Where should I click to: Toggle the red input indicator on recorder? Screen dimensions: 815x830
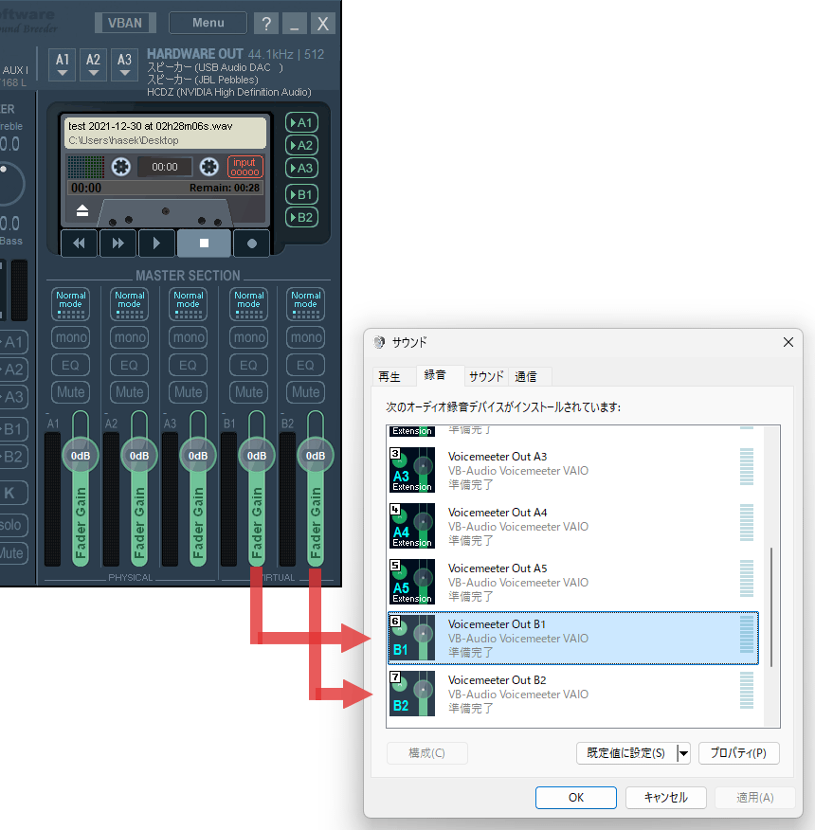point(244,167)
